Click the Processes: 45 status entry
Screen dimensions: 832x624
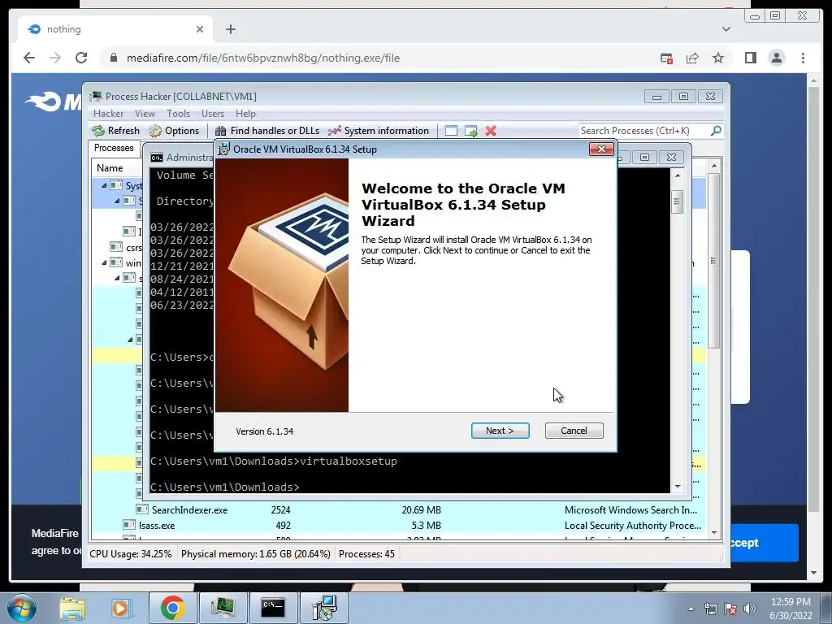(x=366, y=554)
